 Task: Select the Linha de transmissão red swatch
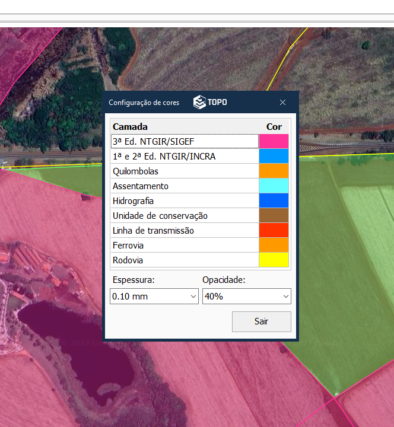(274, 230)
